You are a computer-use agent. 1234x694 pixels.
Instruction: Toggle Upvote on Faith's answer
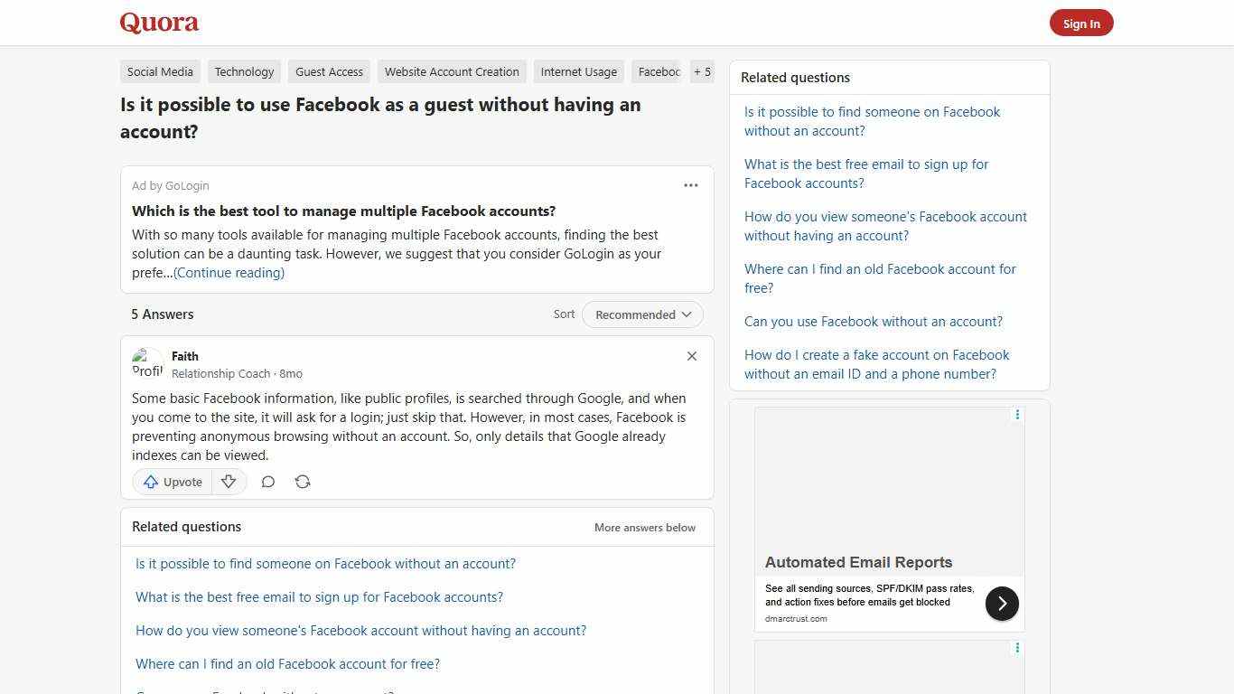pyautogui.click(x=172, y=482)
